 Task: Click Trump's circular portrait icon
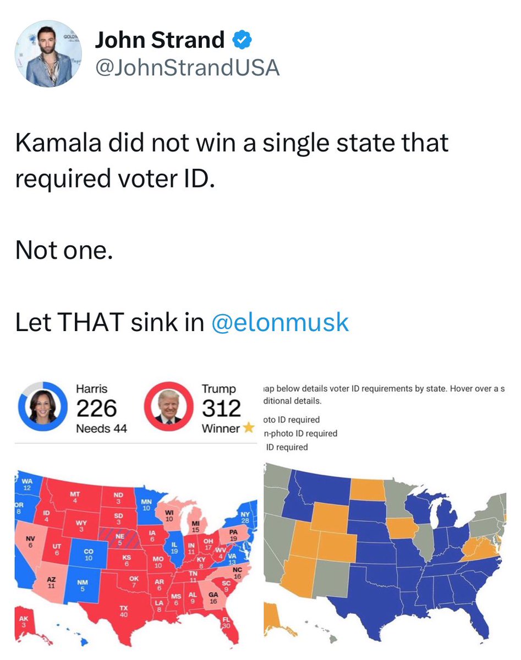click(x=169, y=408)
